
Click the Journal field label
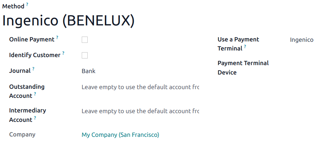[x=20, y=71]
